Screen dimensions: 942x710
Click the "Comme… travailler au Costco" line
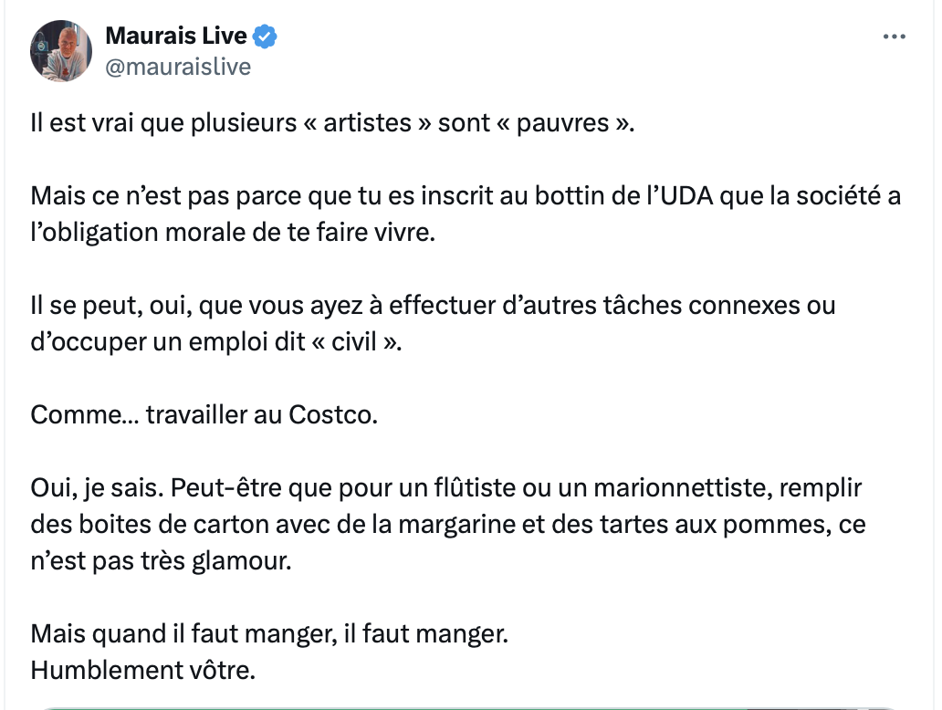point(204,414)
